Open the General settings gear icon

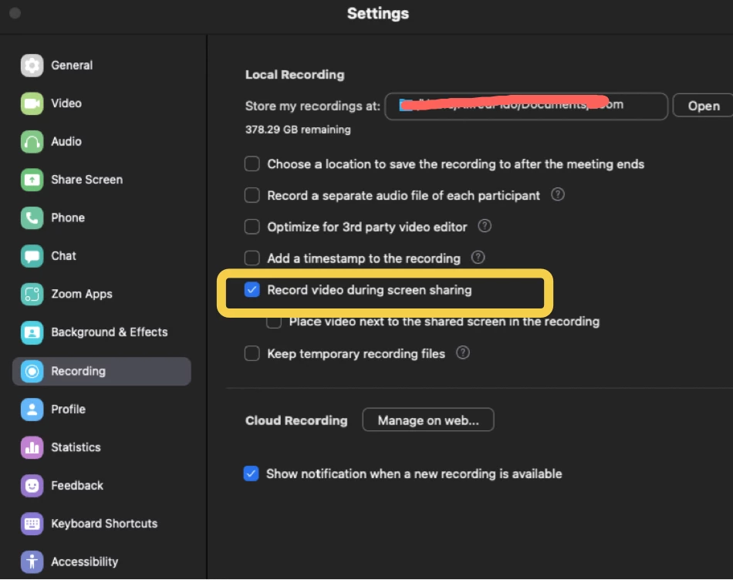(32, 66)
